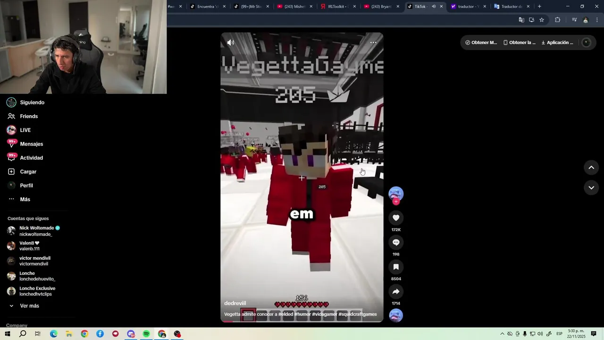Open comments with 198 count
This screenshot has width=604, height=340.
pyautogui.click(x=396, y=242)
